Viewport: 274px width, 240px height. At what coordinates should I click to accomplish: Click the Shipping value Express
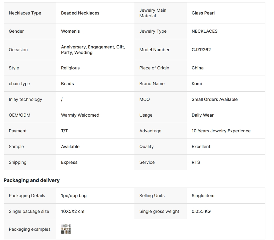pyautogui.click(x=69, y=162)
